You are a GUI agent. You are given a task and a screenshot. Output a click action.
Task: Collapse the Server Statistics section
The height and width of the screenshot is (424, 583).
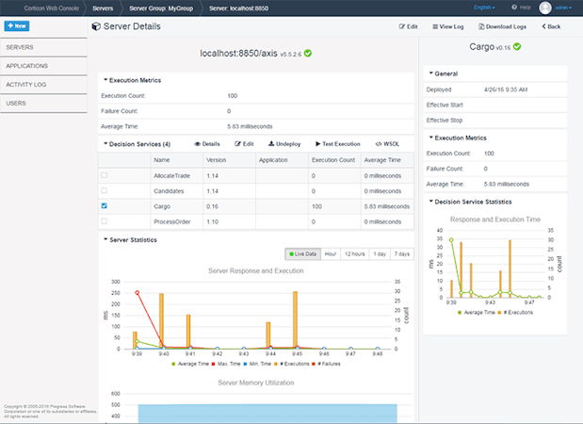pyautogui.click(x=105, y=239)
